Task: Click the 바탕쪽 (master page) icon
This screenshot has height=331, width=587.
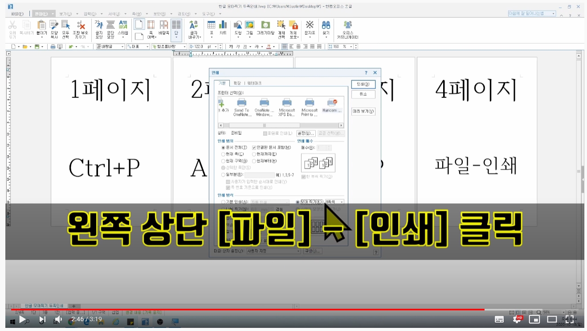Action: pos(164,25)
